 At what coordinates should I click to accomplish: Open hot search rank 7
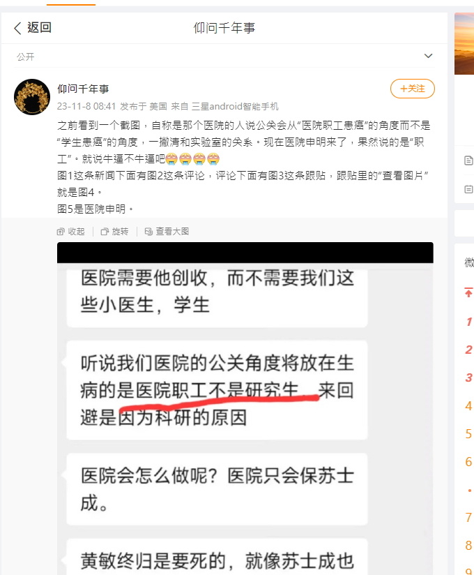[469, 517]
